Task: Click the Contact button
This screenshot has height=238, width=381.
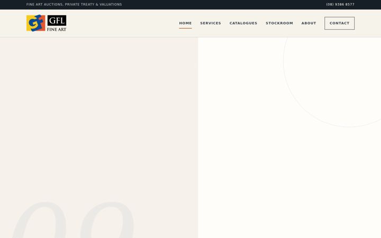Action: (x=339, y=23)
